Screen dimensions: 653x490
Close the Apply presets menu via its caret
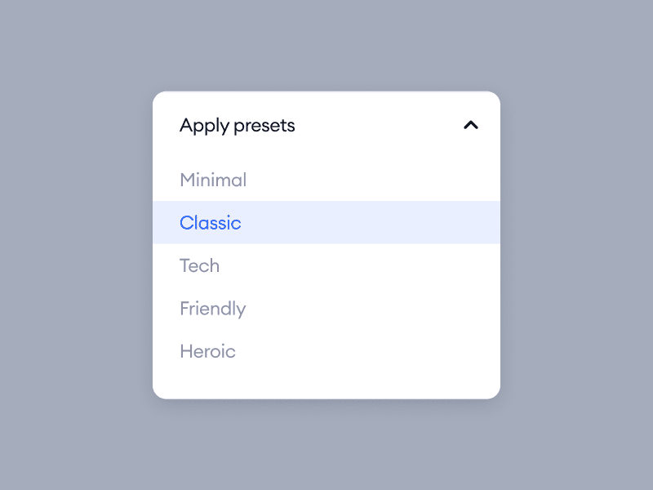[x=471, y=125]
